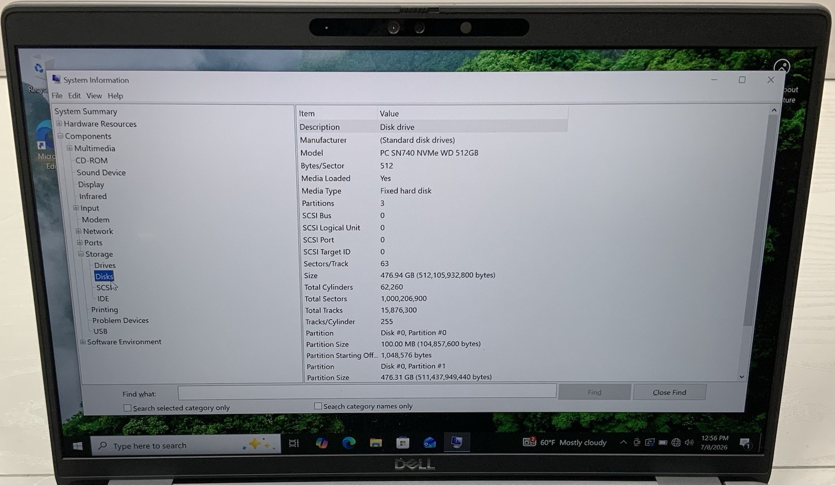Select System Summary in the tree

tap(86, 112)
